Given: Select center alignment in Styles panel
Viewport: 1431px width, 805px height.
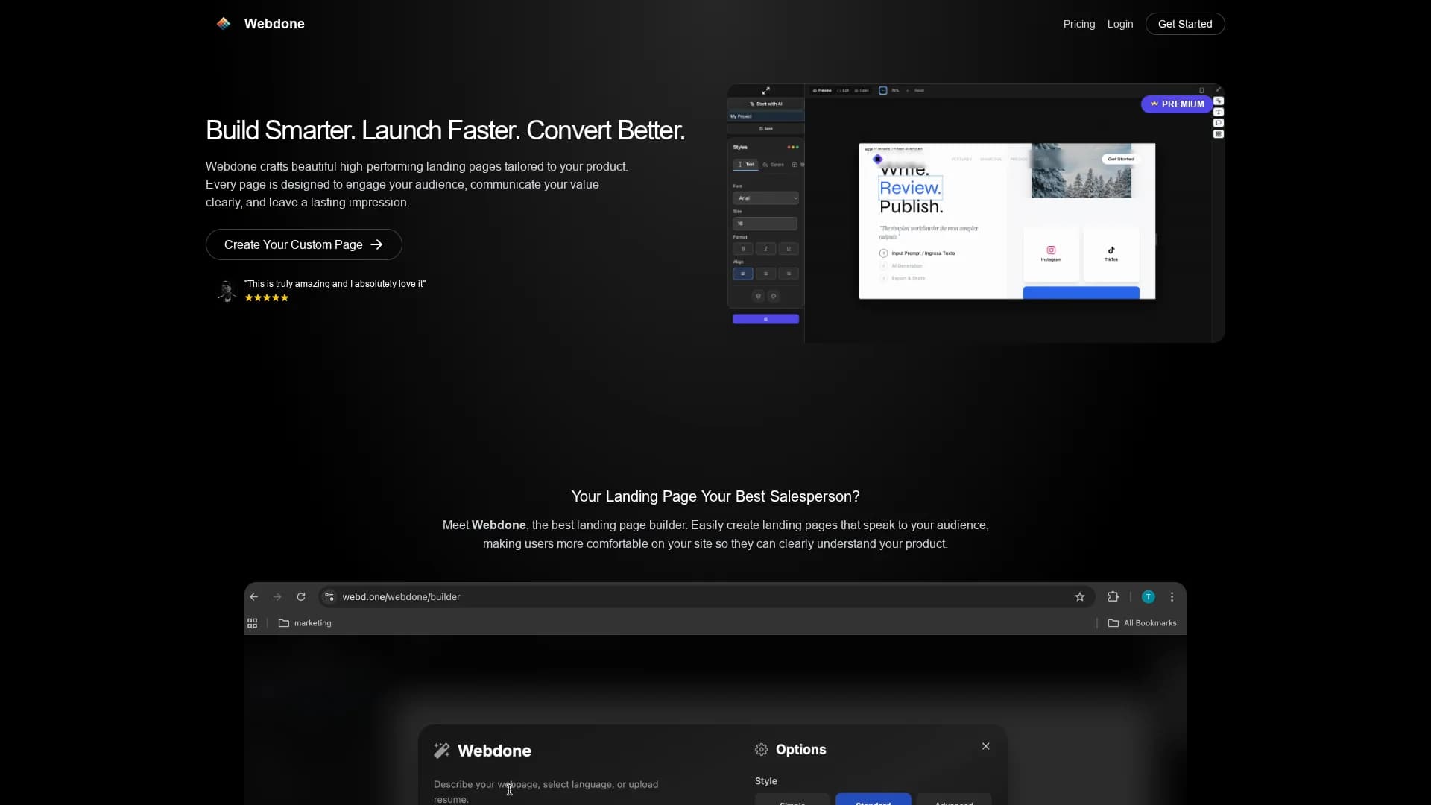Looking at the screenshot, I should [765, 274].
